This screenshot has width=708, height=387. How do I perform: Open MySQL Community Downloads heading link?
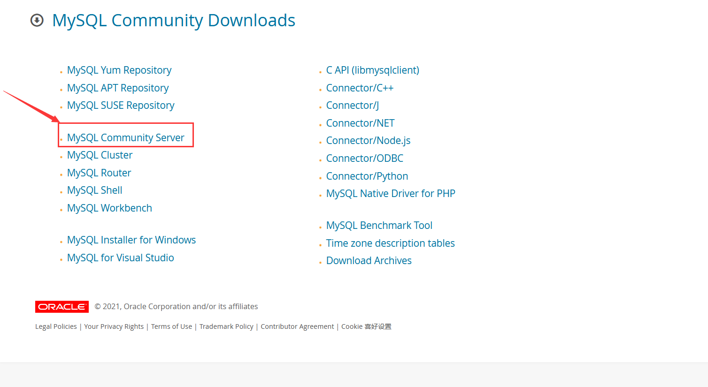[x=174, y=20]
